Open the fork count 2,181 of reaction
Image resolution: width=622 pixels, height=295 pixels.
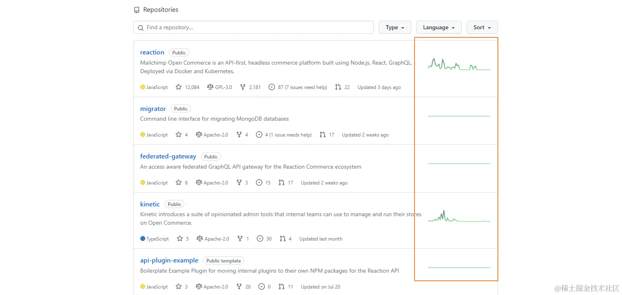(250, 87)
